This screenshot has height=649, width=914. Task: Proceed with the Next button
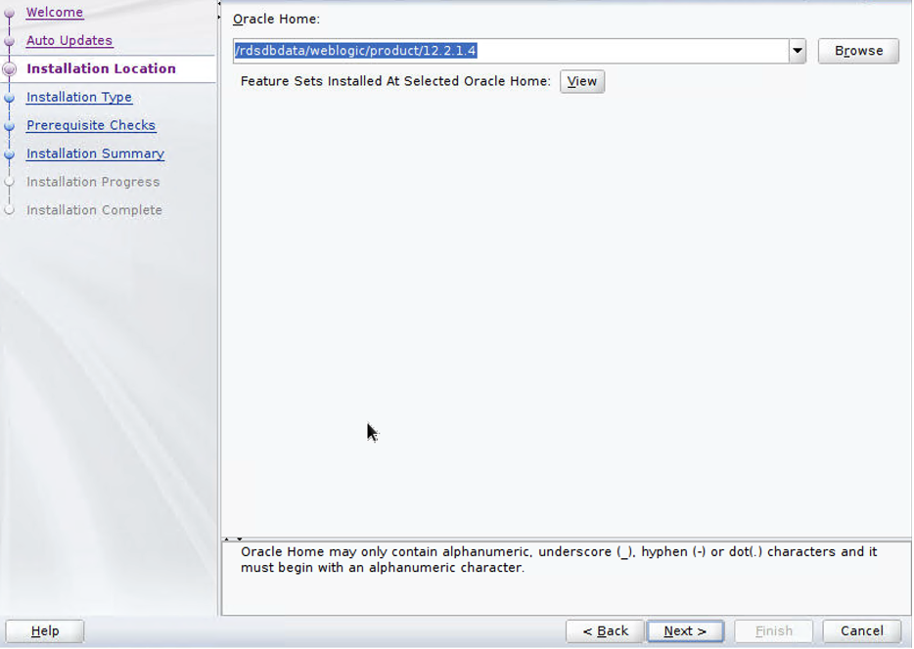685,631
